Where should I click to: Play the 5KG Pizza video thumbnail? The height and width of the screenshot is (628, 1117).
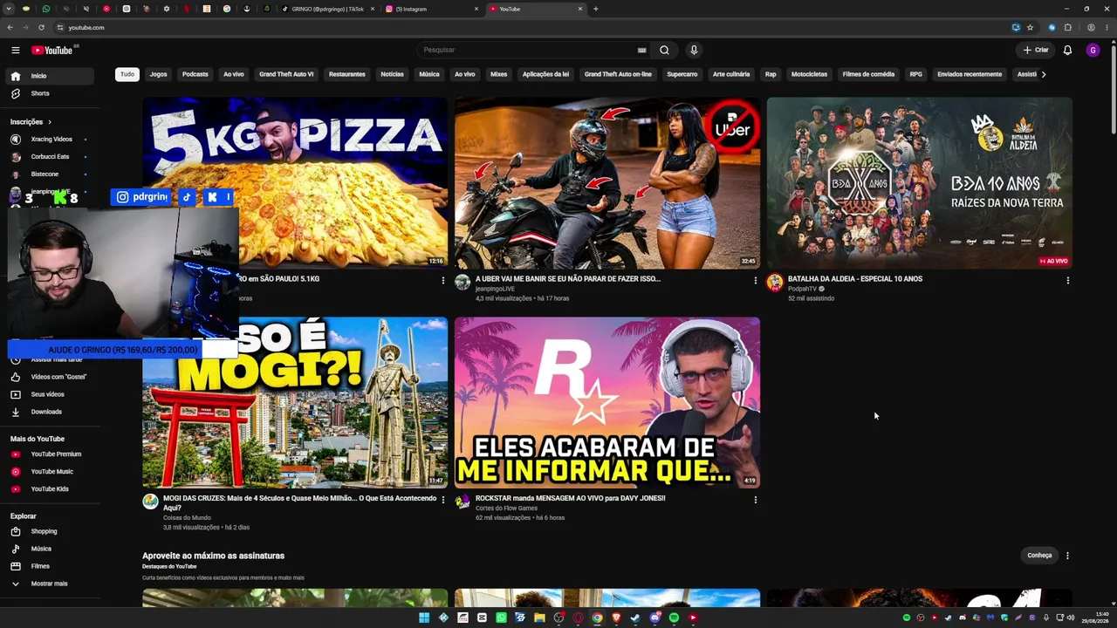pyautogui.click(x=295, y=183)
